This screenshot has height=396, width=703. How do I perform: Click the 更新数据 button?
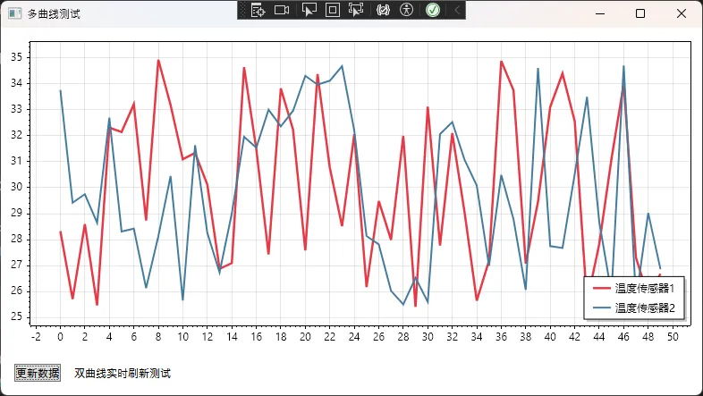click(x=38, y=373)
